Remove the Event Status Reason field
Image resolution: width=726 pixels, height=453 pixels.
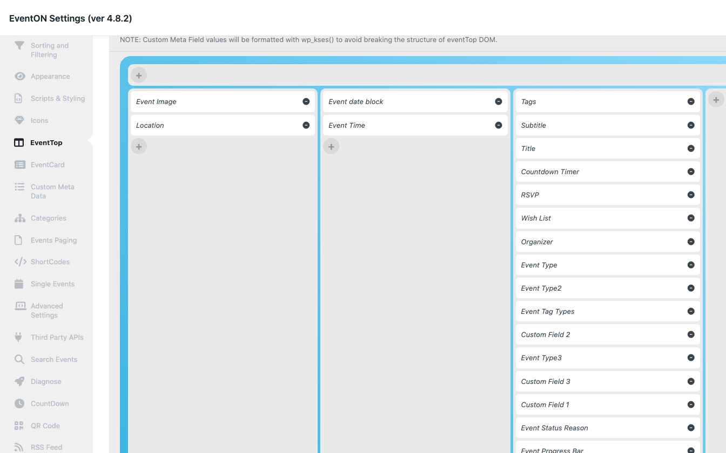pyautogui.click(x=691, y=428)
